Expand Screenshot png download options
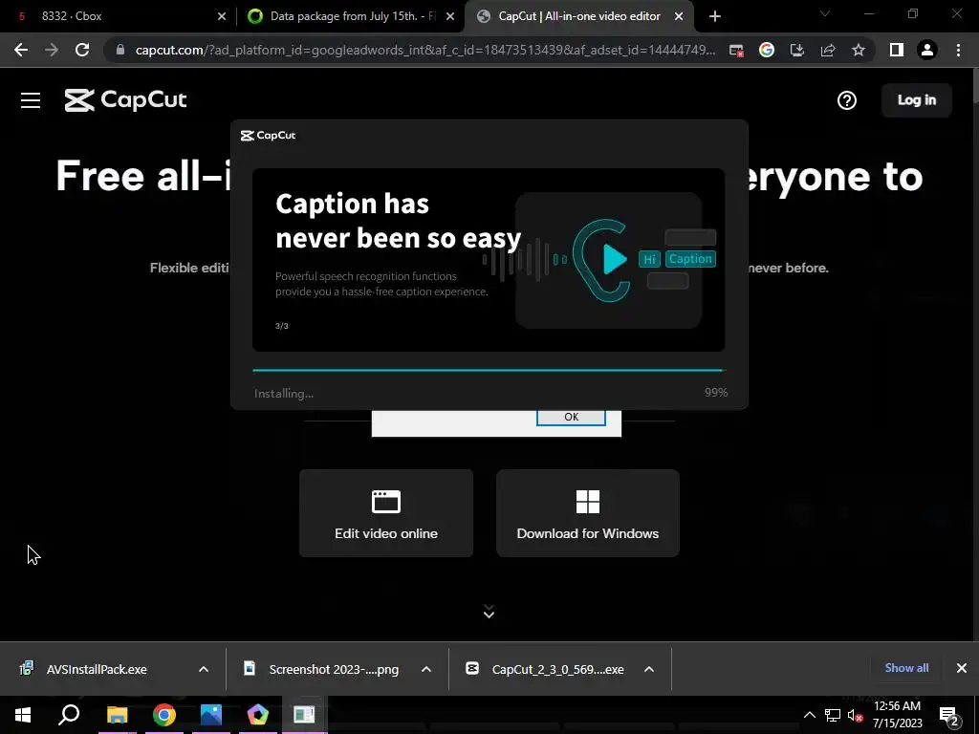 tap(426, 669)
